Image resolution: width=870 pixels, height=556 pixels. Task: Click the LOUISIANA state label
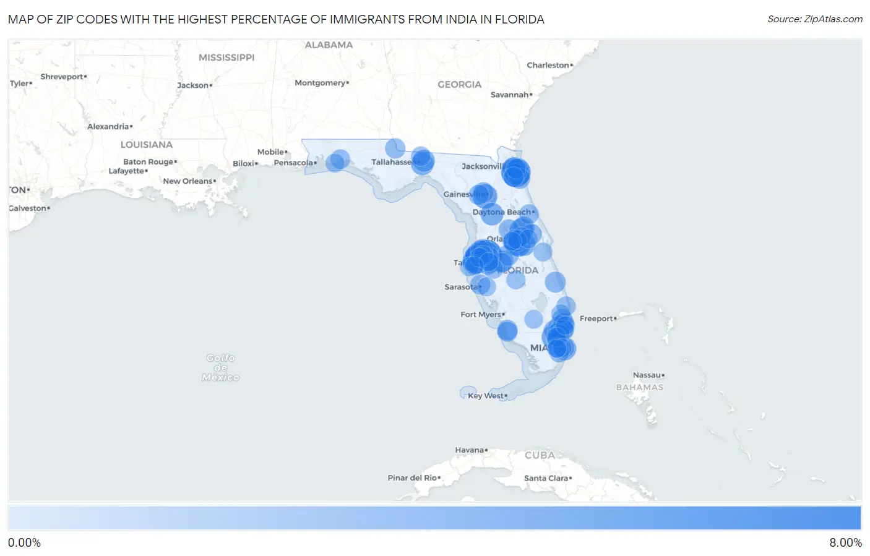click(x=147, y=145)
